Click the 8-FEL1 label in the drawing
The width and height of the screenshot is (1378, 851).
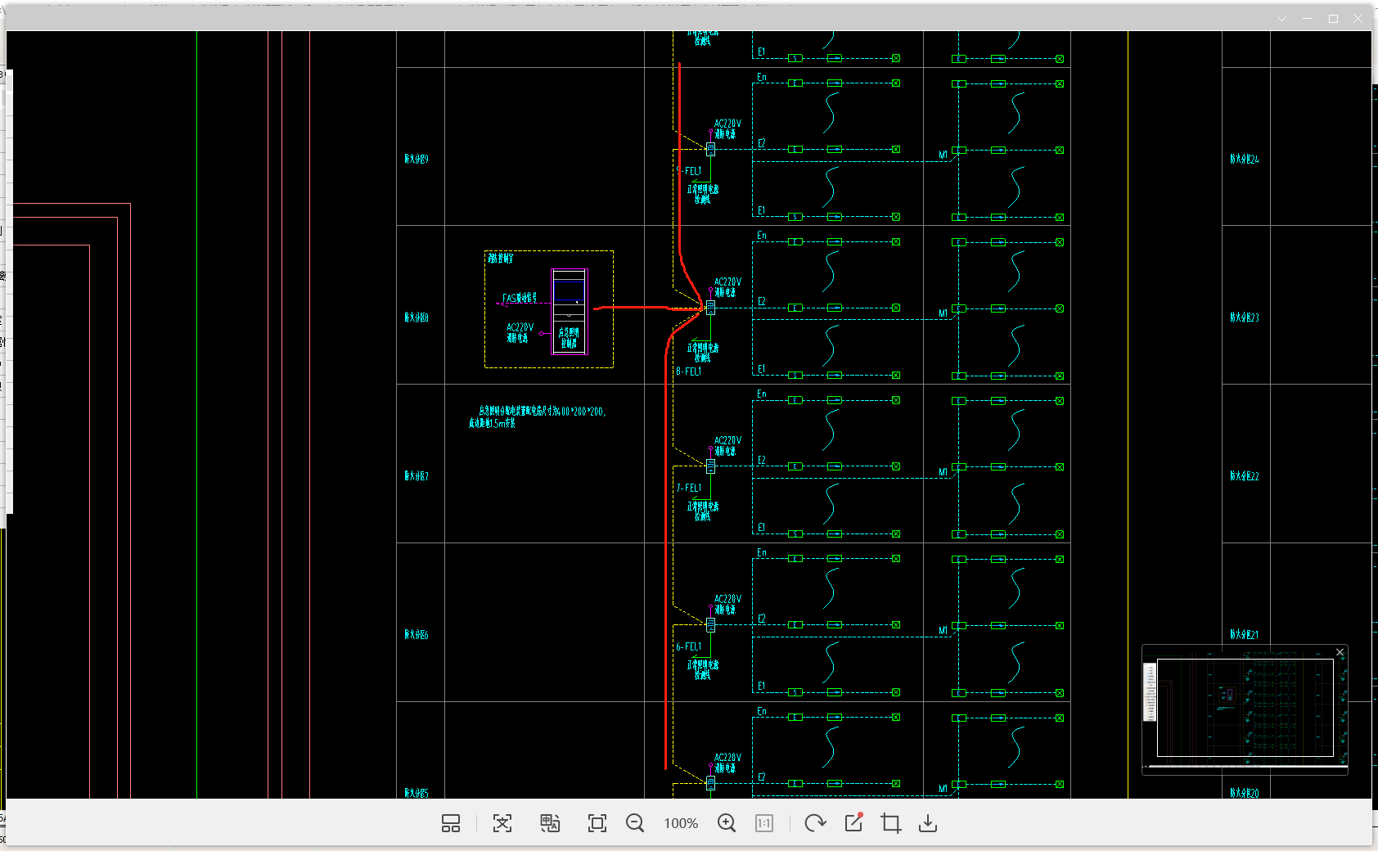pyautogui.click(x=688, y=371)
